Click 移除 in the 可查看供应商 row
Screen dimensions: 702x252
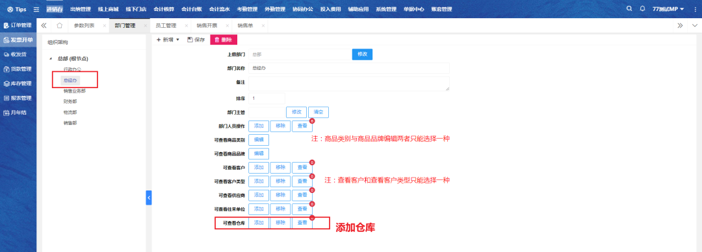[x=281, y=196]
